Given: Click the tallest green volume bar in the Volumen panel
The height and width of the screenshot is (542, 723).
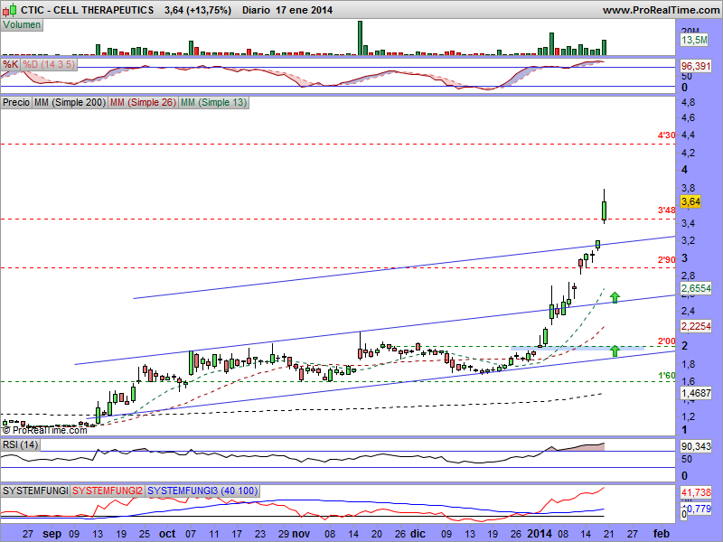Looking at the screenshot, I should [360, 38].
